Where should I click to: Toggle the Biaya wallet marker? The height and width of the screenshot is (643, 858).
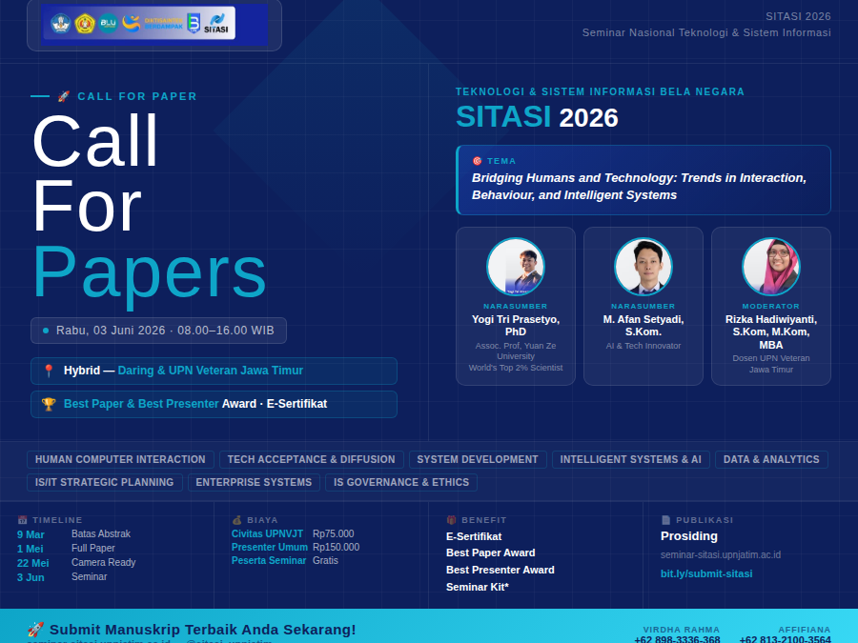pos(235,520)
